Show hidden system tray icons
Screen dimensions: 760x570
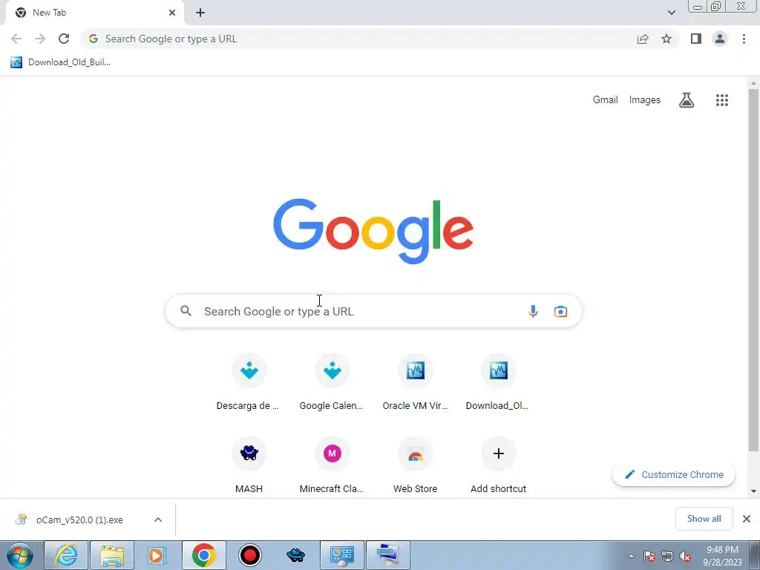coord(631,557)
